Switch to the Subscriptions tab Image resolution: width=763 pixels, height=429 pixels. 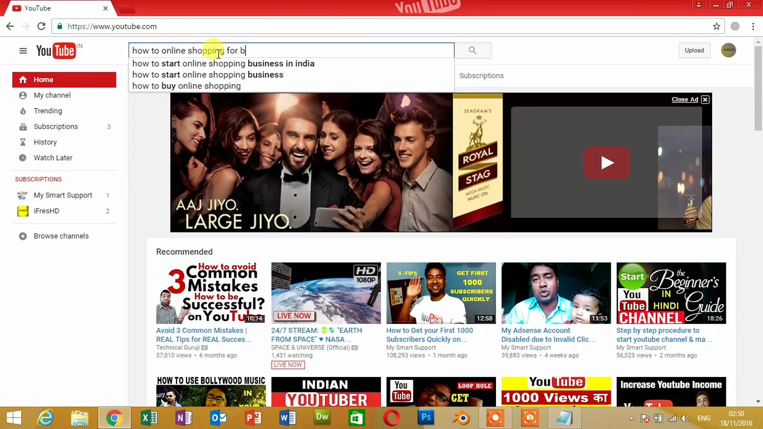pyautogui.click(x=481, y=75)
